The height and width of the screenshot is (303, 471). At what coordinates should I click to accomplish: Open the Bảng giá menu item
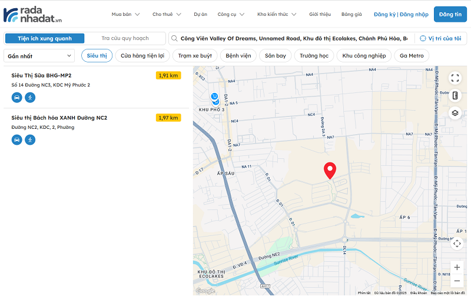pyautogui.click(x=351, y=14)
